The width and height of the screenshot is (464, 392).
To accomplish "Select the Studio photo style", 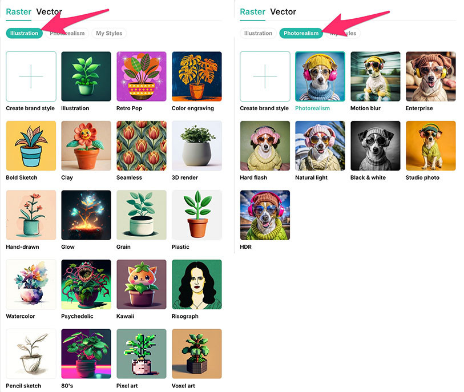I will [x=431, y=146].
